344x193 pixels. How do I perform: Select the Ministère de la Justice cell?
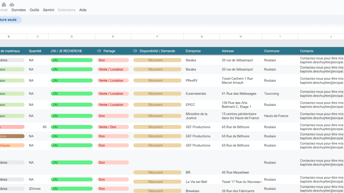[x=202, y=116]
